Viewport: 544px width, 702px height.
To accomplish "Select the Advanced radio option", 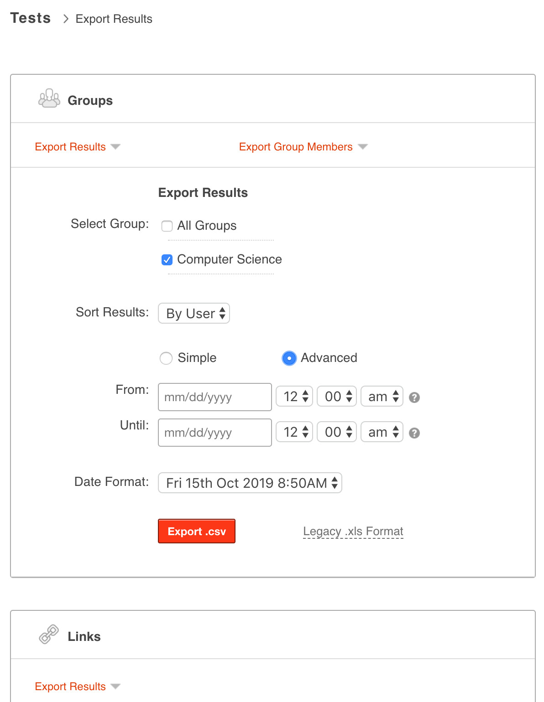I will point(289,358).
